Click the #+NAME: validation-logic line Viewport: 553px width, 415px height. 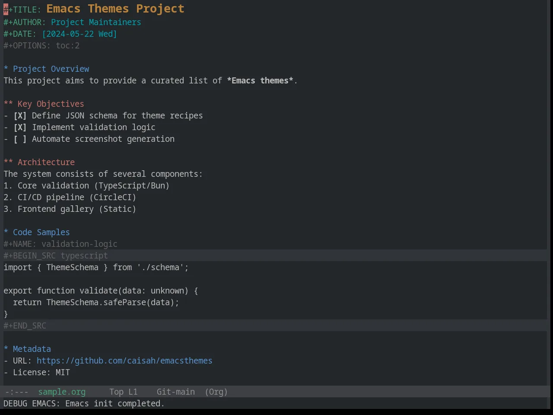[60, 244]
